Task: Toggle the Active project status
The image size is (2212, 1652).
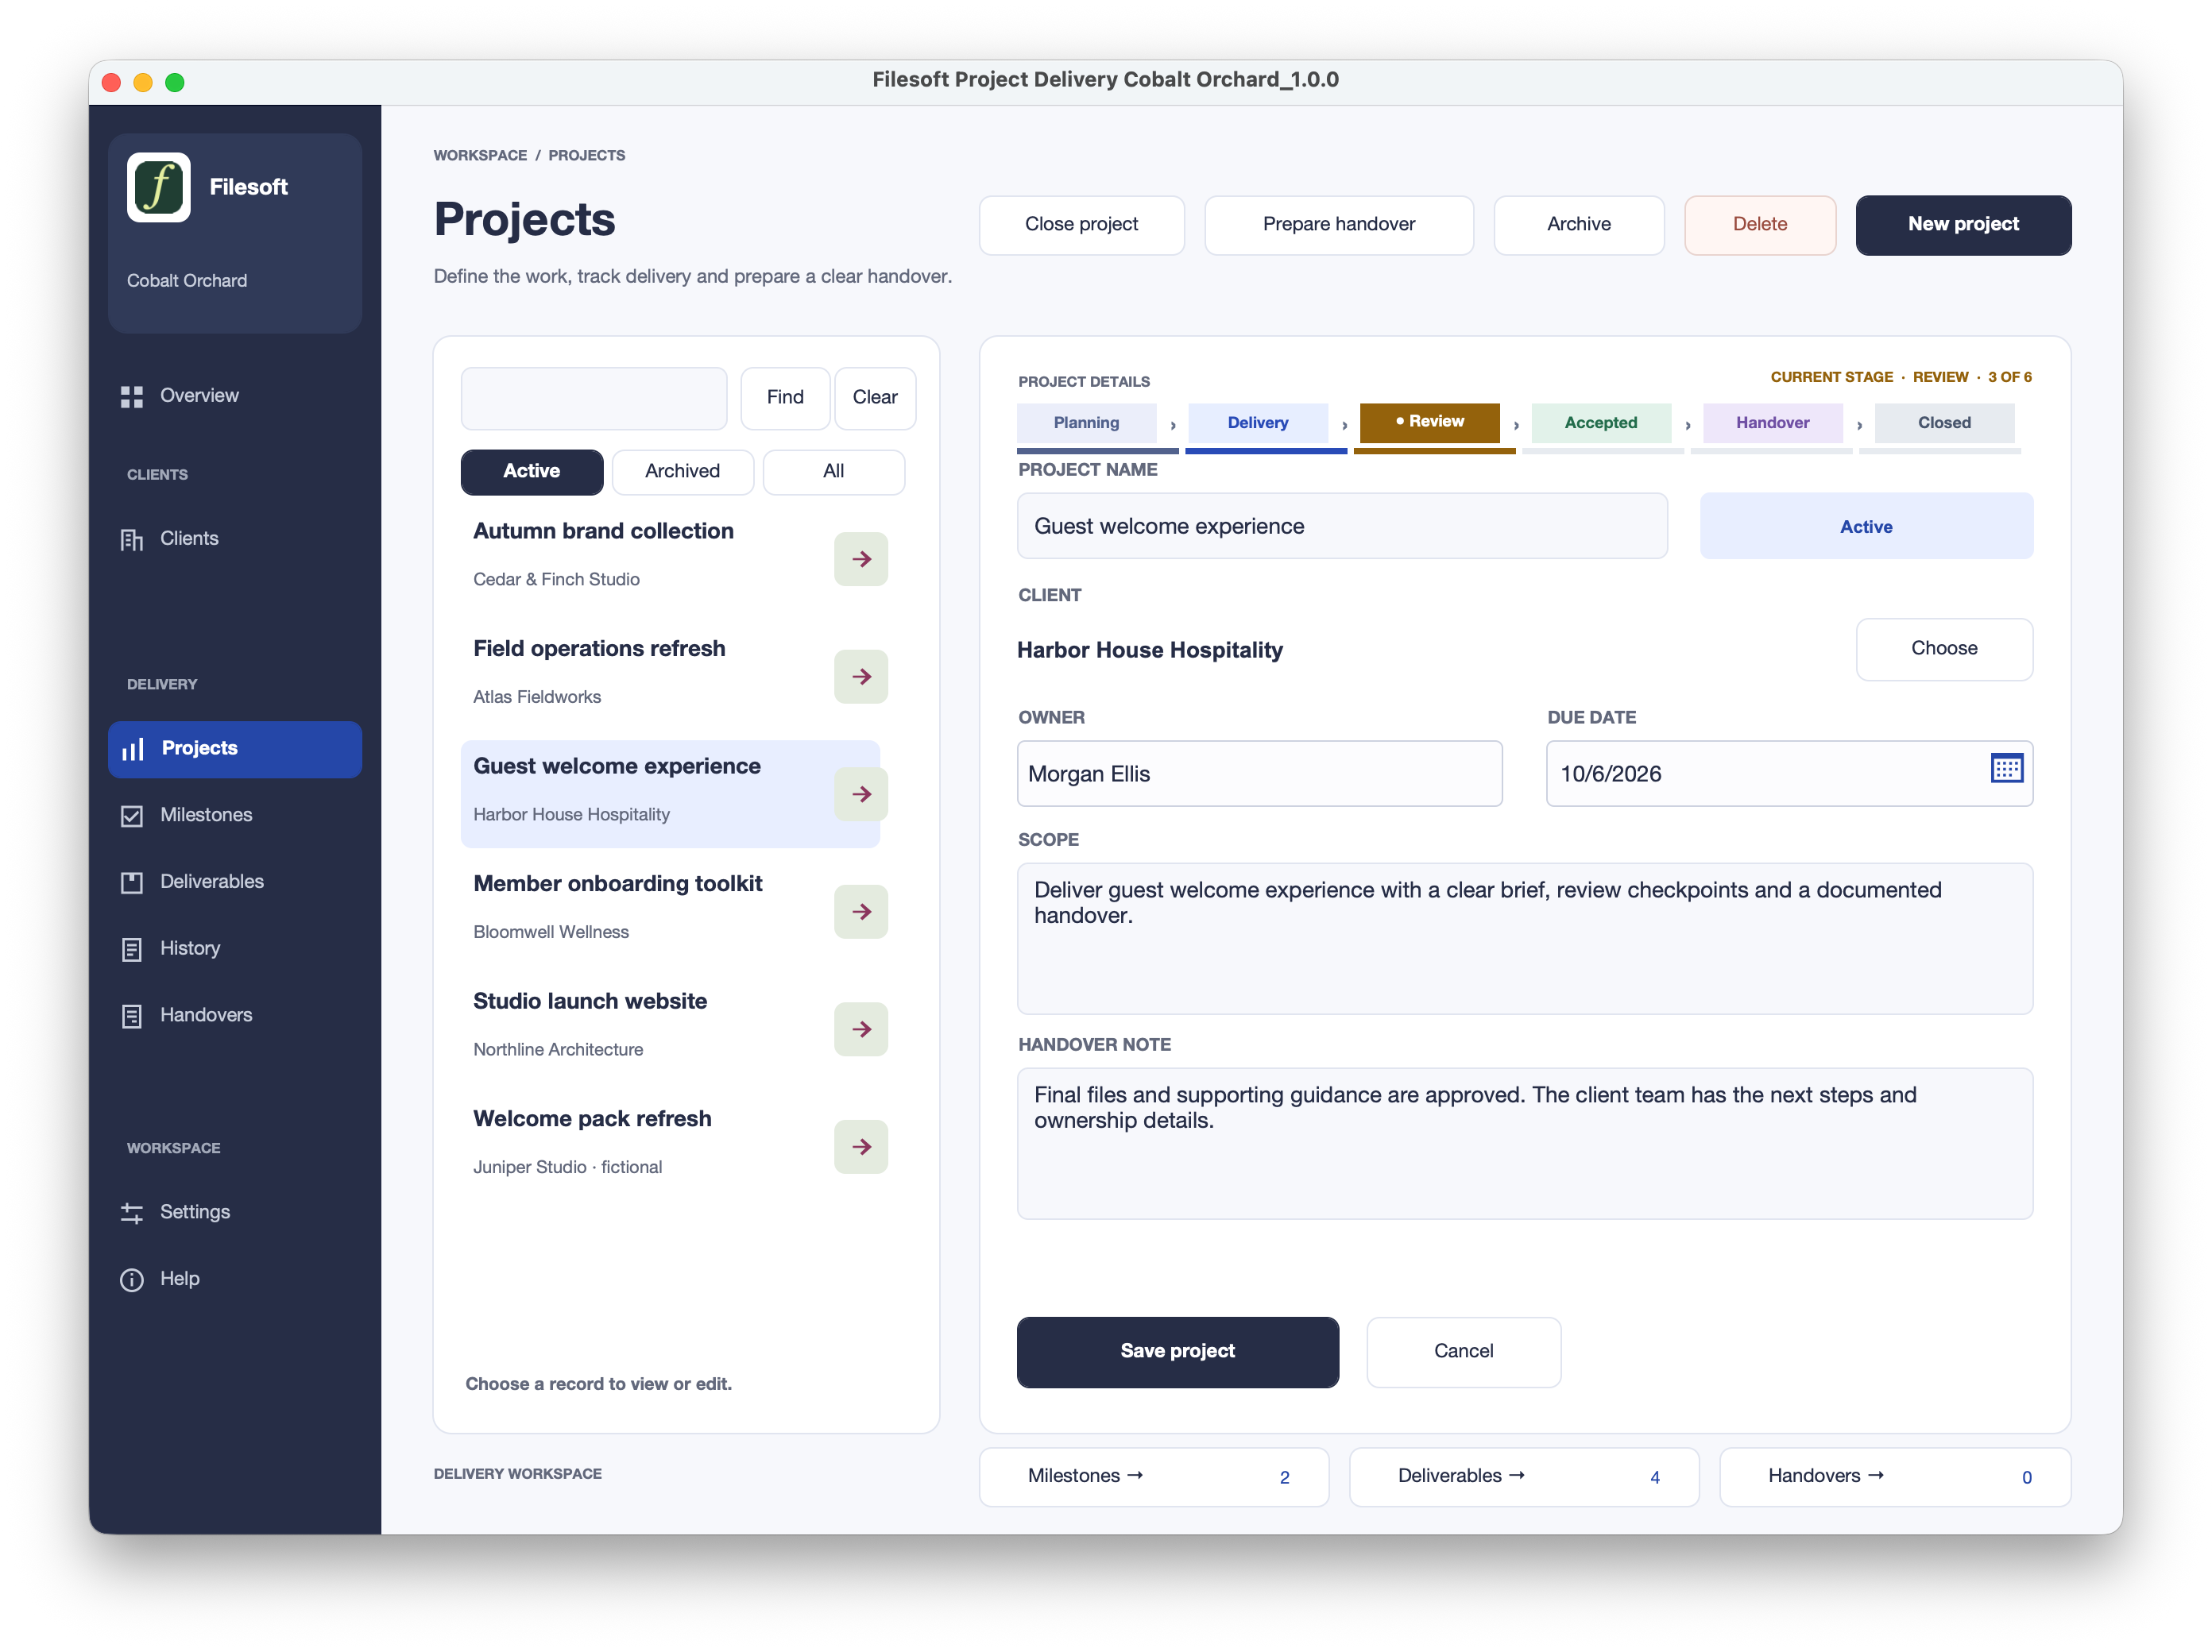Action: [1866, 527]
